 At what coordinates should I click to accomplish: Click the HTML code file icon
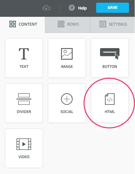click(110, 99)
